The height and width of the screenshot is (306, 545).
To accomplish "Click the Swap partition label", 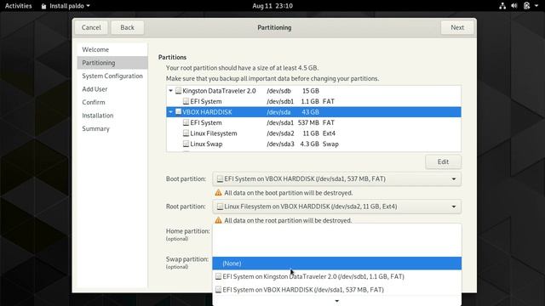I will tap(187, 259).
